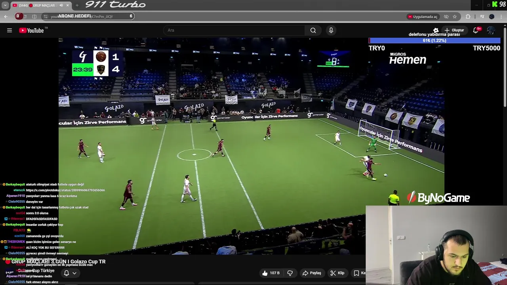Click the ABONE HEDEFI overlay text
This screenshot has height=285, width=507.
[x=74, y=16]
